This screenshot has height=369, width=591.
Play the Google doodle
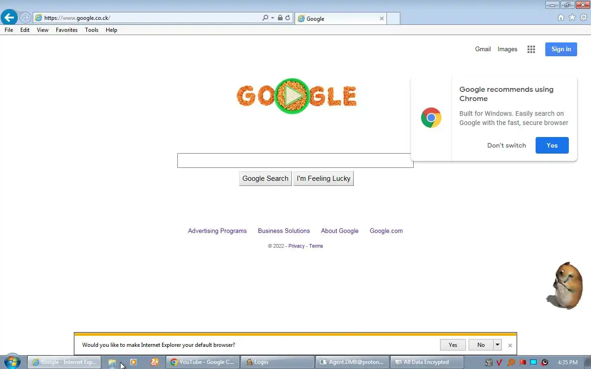point(292,96)
